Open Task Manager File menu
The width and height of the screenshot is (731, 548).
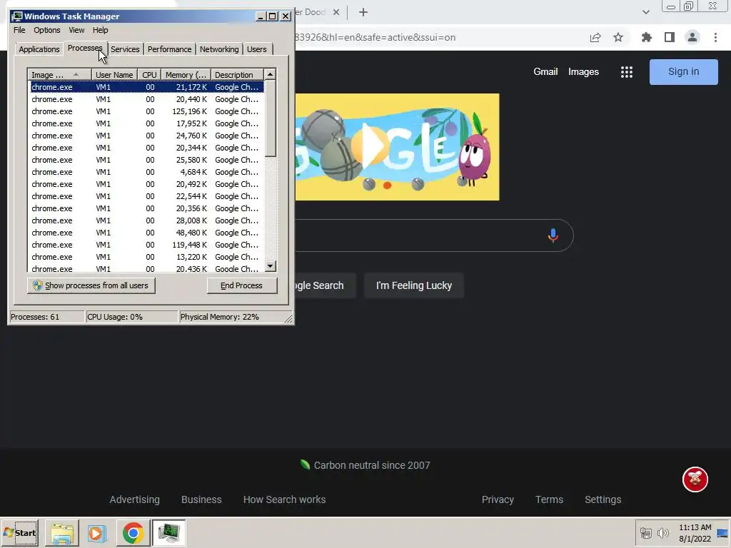[x=19, y=30]
